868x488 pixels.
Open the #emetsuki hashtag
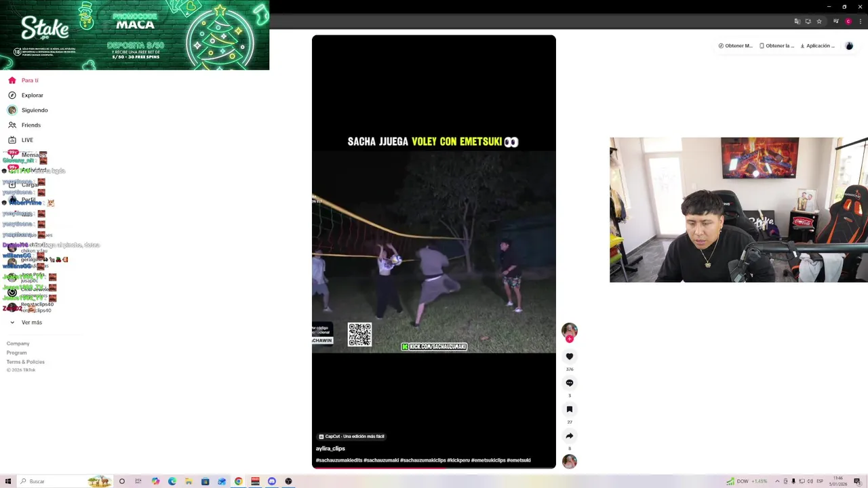(519, 460)
